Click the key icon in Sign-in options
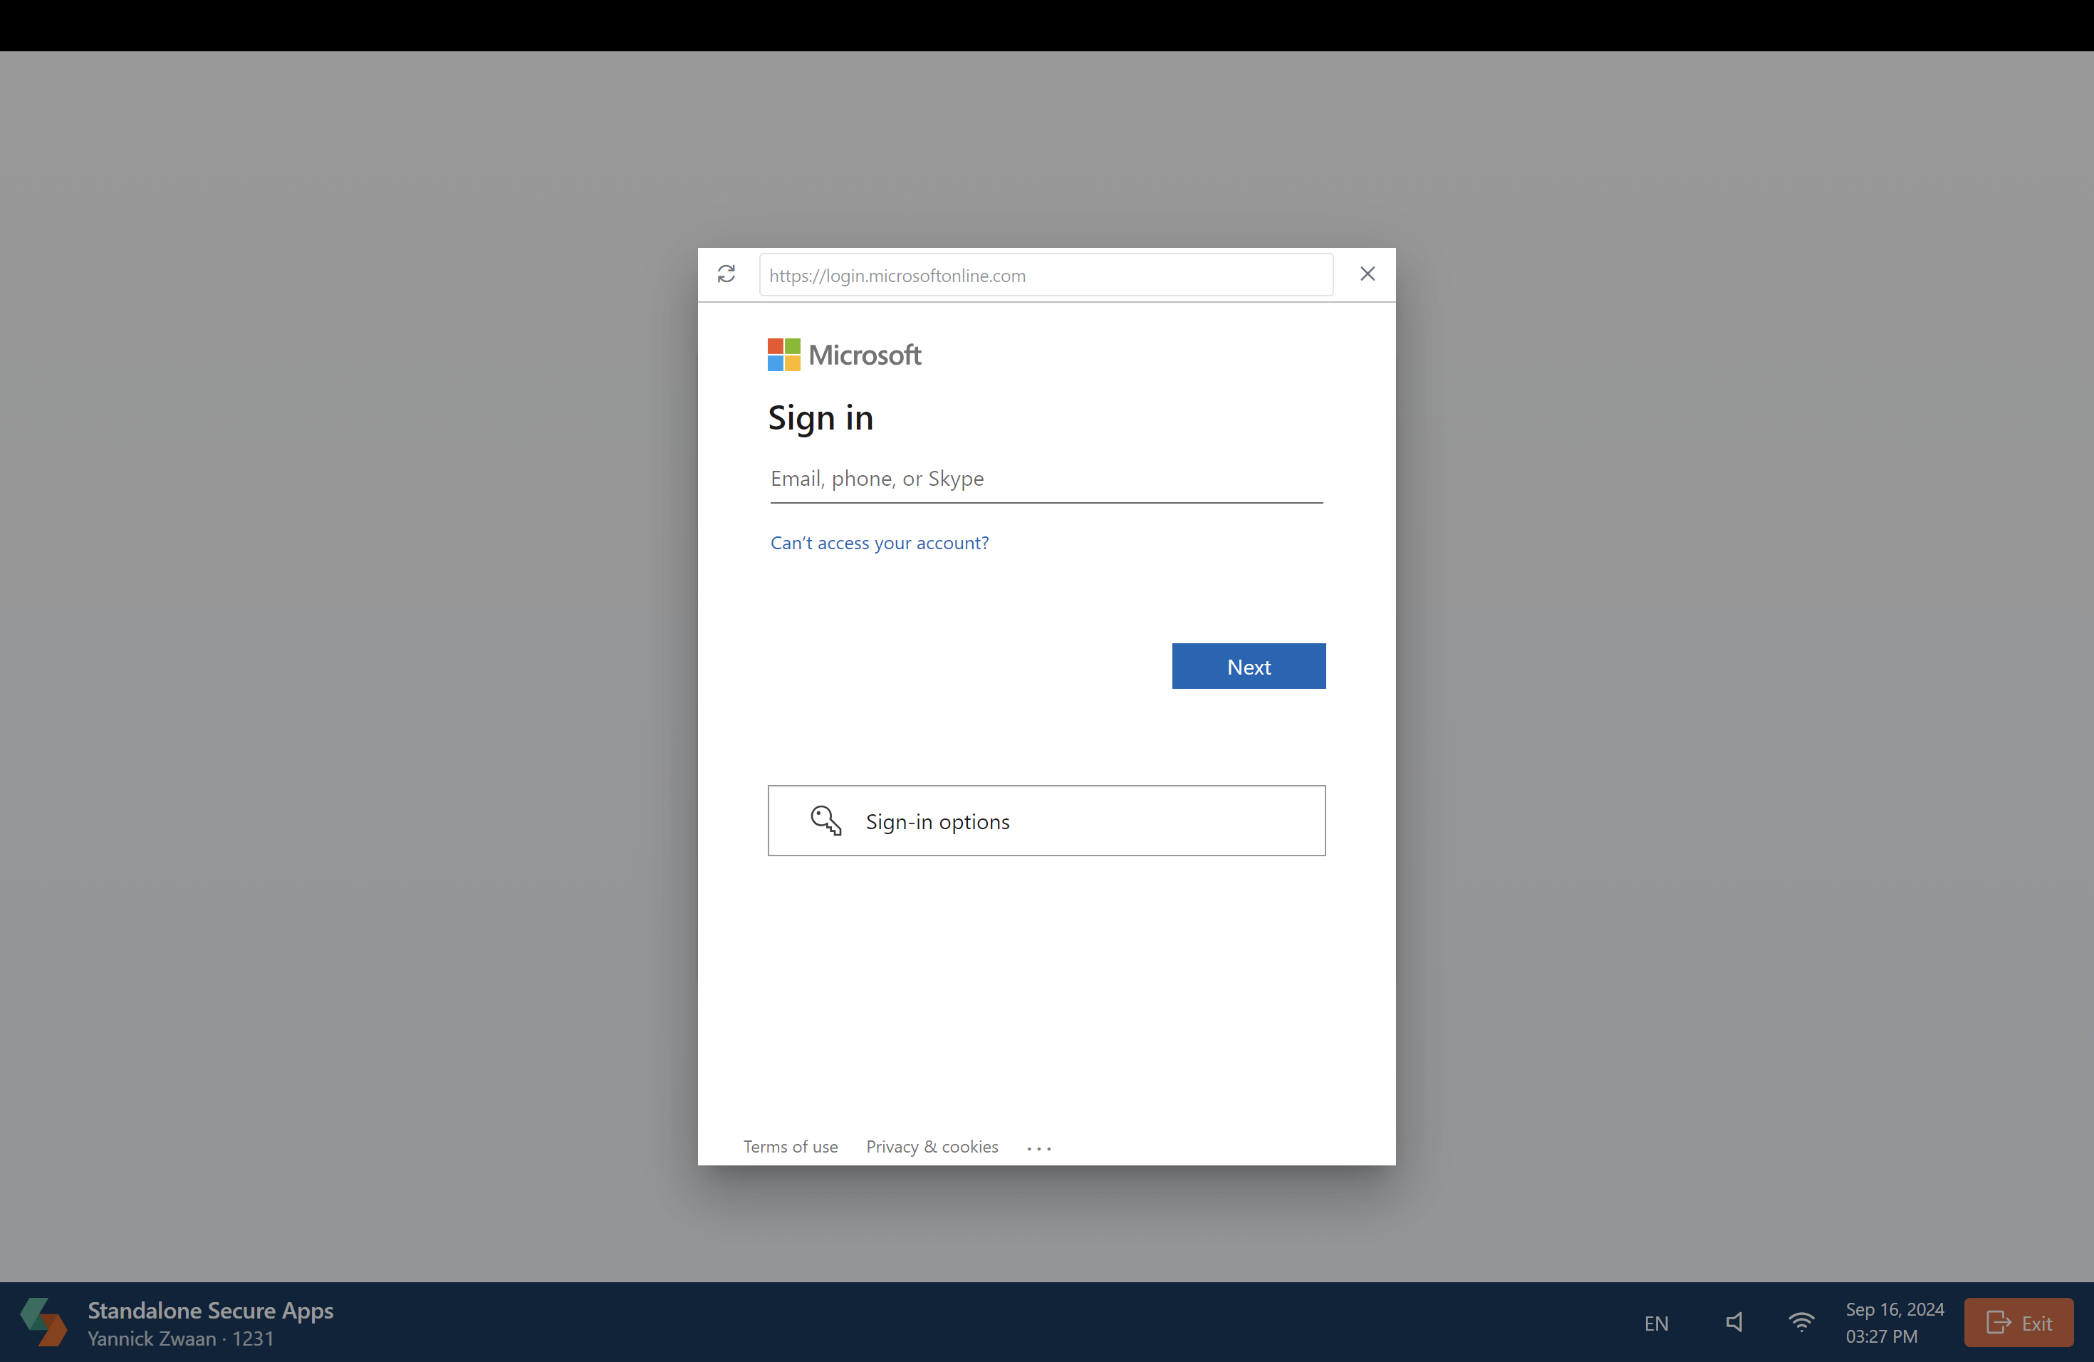 pos(825,821)
